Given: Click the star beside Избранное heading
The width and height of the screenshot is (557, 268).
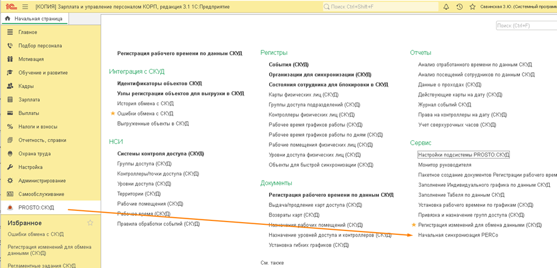Looking at the screenshot, I should 90,223.
